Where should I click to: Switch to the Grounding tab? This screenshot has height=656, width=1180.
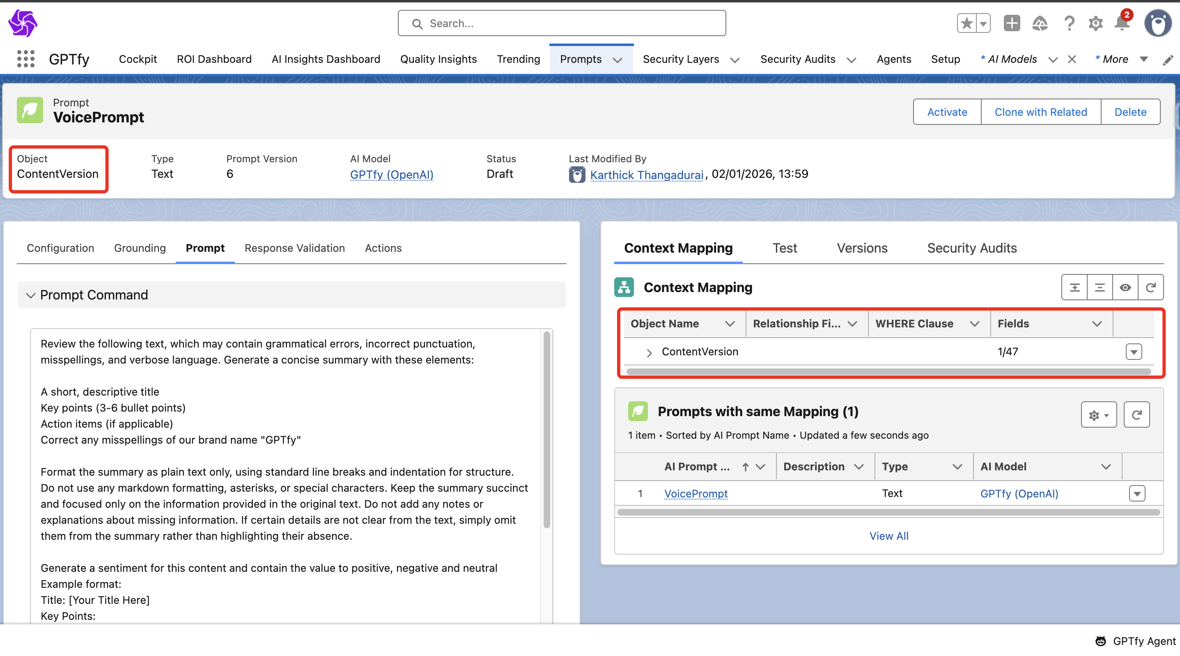pyautogui.click(x=140, y=248)
